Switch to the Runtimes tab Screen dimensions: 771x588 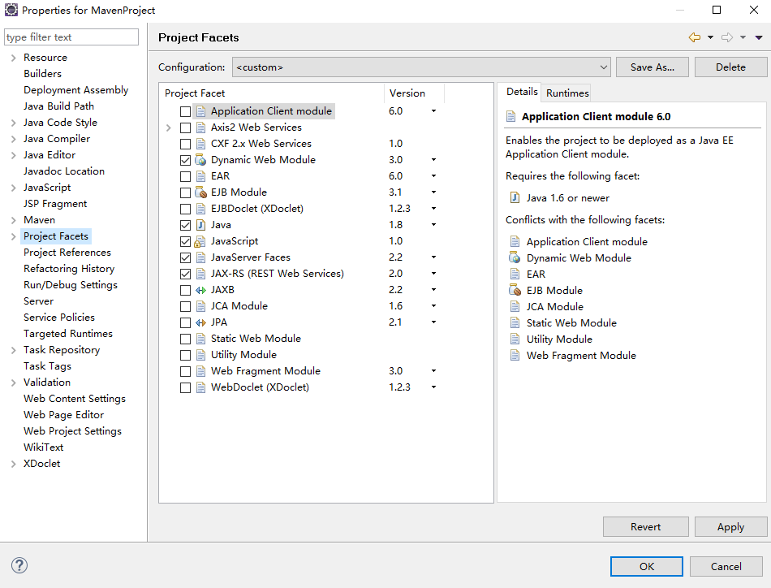[x=567, y=93]
